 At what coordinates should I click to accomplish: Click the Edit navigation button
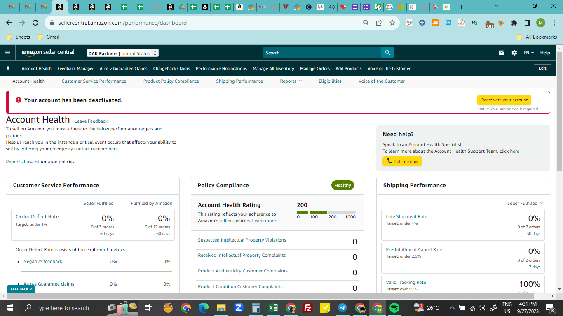pos(542,68)
